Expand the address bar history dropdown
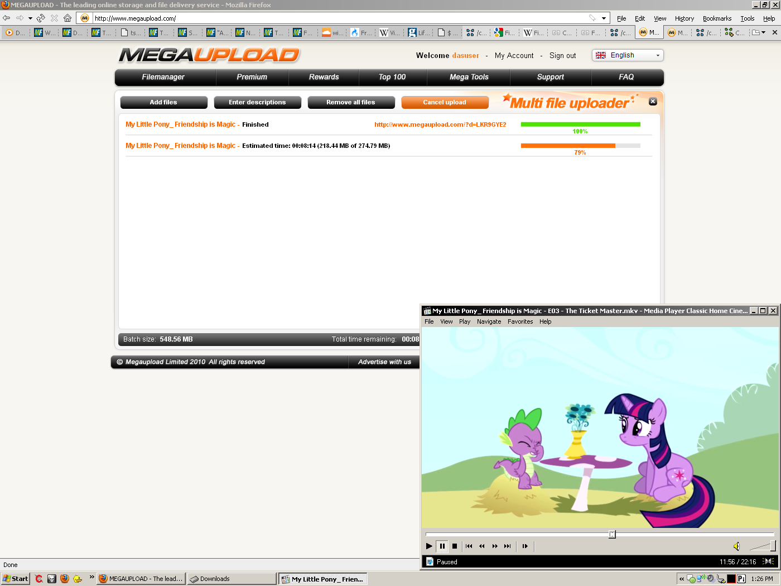The image size is (781, 586). pyautogui.click(x=604, y=18)
